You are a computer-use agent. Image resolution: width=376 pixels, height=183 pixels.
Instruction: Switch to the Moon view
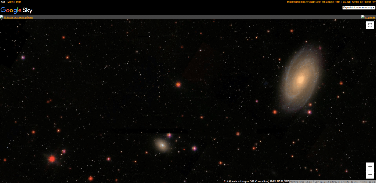[x=10, y=2]
